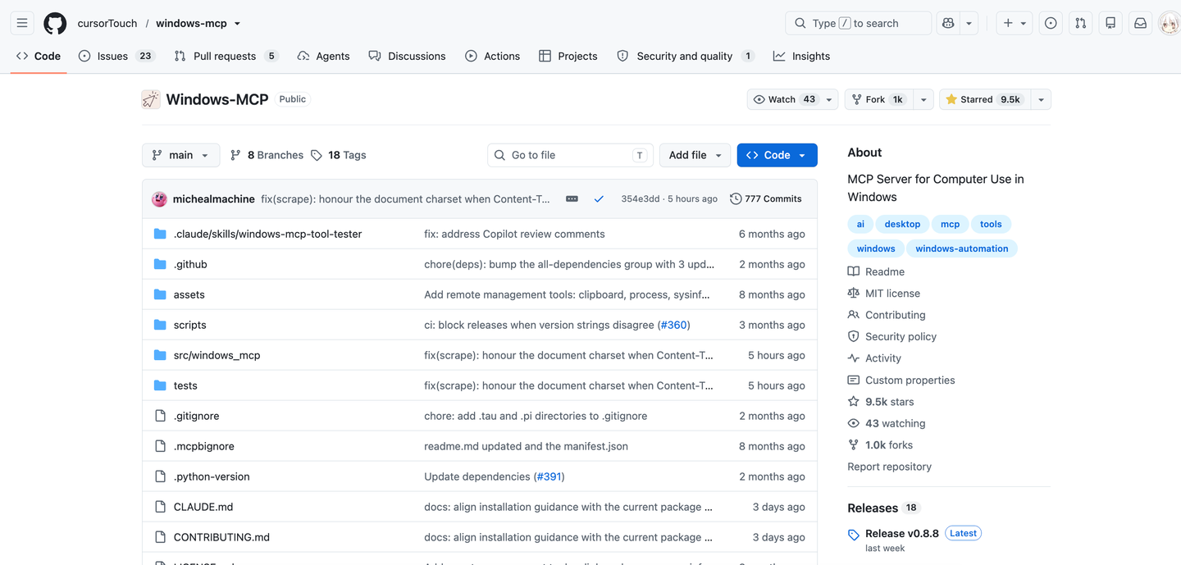
Task: Open the Add file dropdown
Action: (x=695, y=155)
